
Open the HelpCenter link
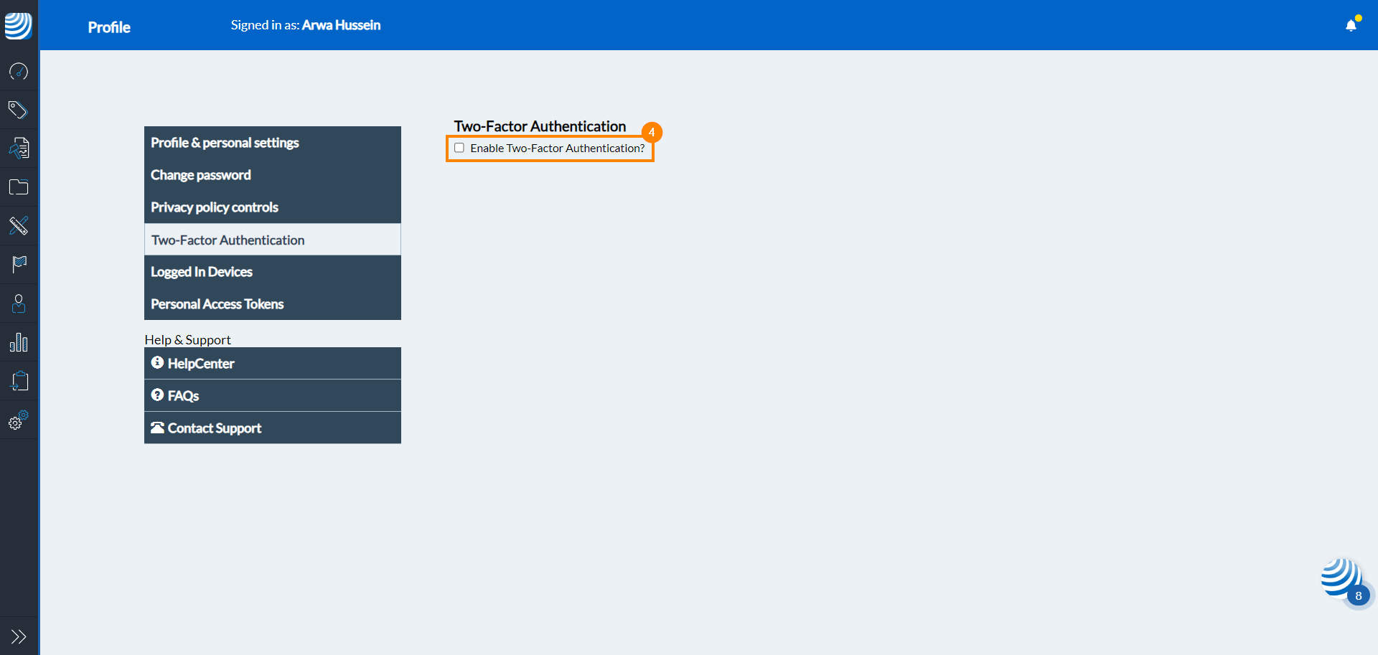(201, 364)
